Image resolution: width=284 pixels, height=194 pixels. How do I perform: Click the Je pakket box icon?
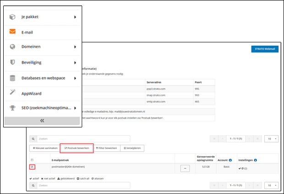(12, 17)
